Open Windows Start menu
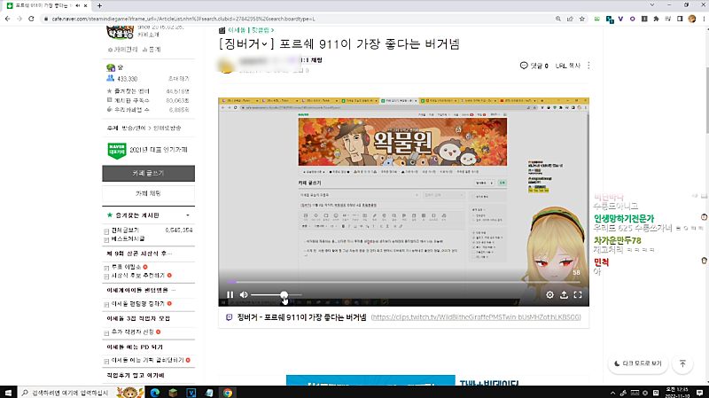 [x=9, y=391]
